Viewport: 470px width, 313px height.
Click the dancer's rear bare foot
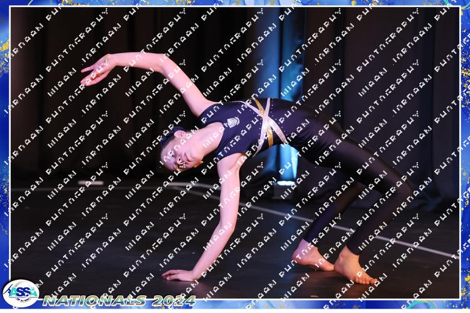pyautogui.click(x=310, y=255)
